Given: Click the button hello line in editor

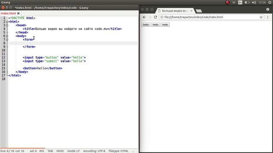Looking at the screenshot, I should click(43, 68).
